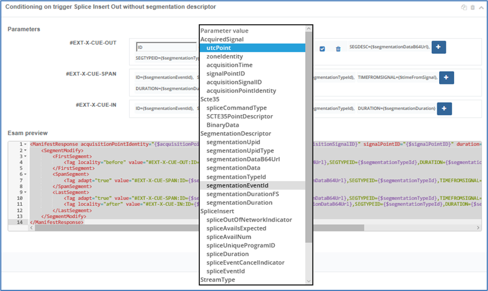Click the Esam preview horizontal scrollbar
Viewport: 488px width, 291px height.
[x=181, y=228]
